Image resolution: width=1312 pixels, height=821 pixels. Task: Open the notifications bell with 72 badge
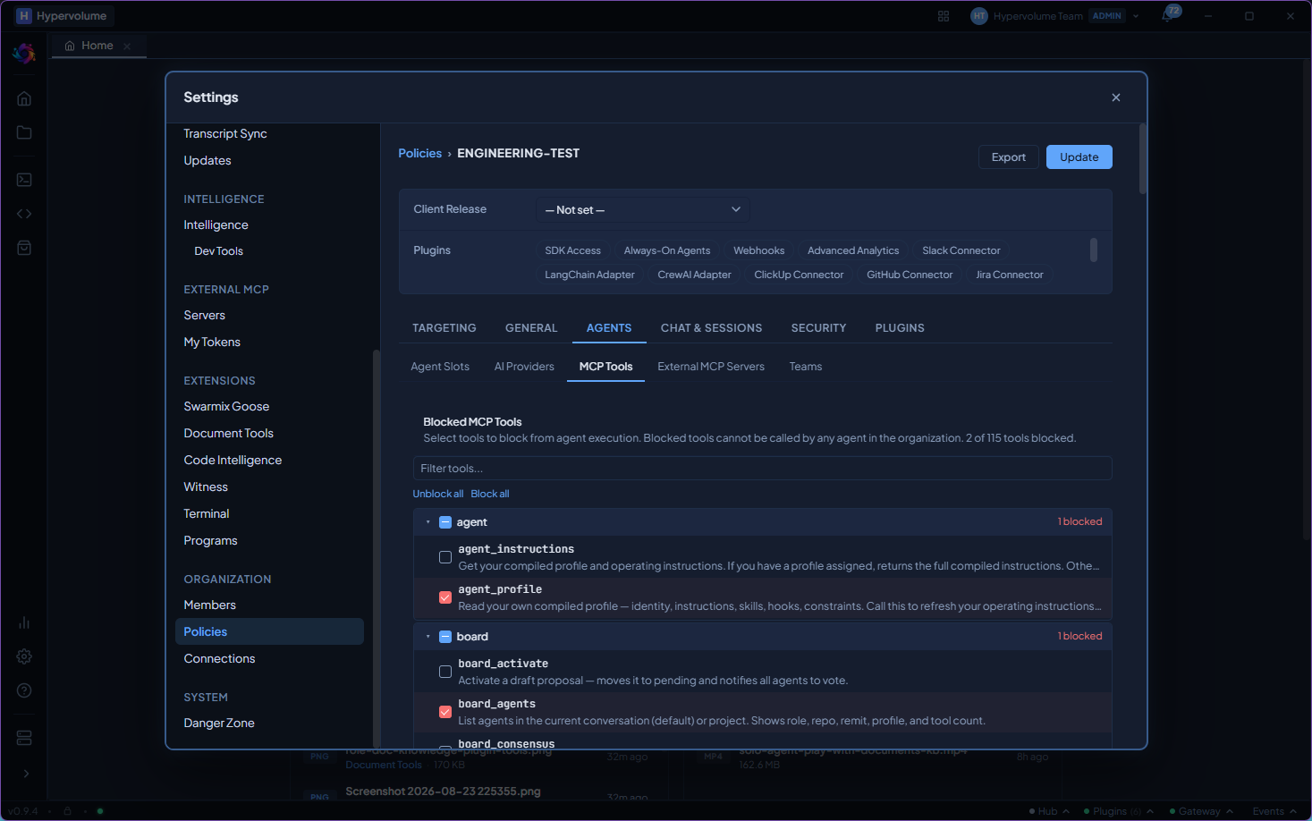point(1169,15)
